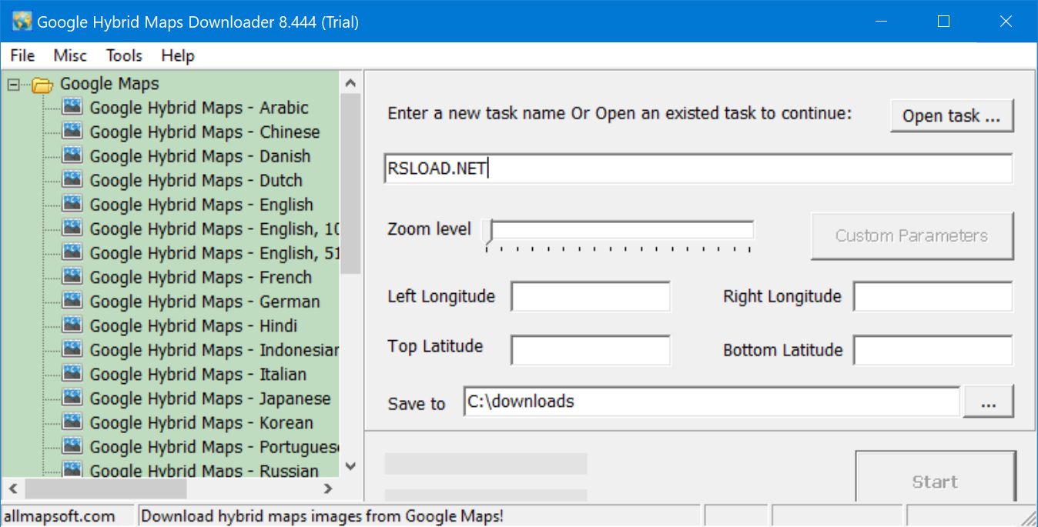1038x527 pixels.
Task: Click the map icon beside Korean entry
Action: [72, 422]
